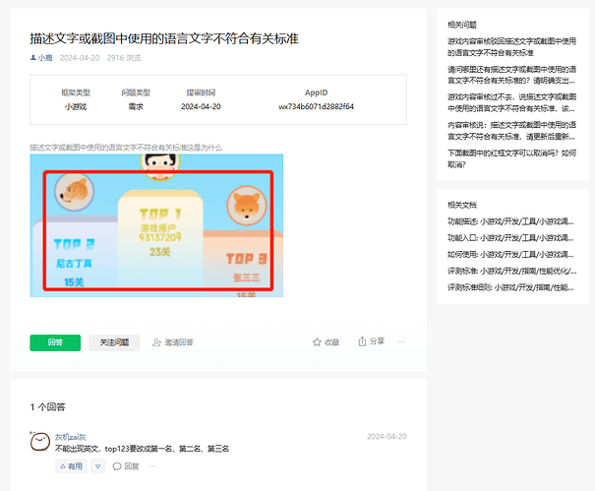Screen dimensions: 595x491
Task: Click the question title heading
Action: click(164, 38)
